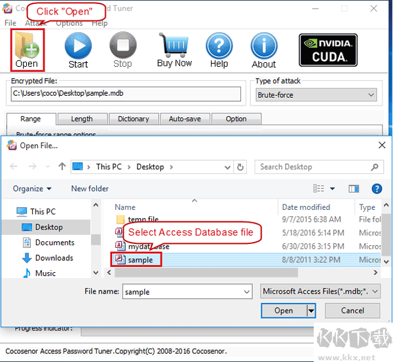
Task: Open the file type filter dropdown
Action: point(320,291)
